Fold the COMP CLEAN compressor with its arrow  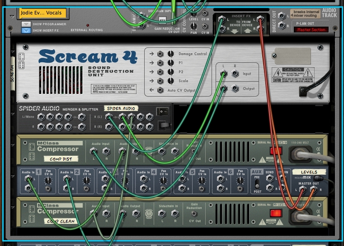[13, 207]
